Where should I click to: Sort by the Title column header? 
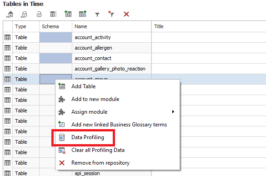[x=209, y=26]
